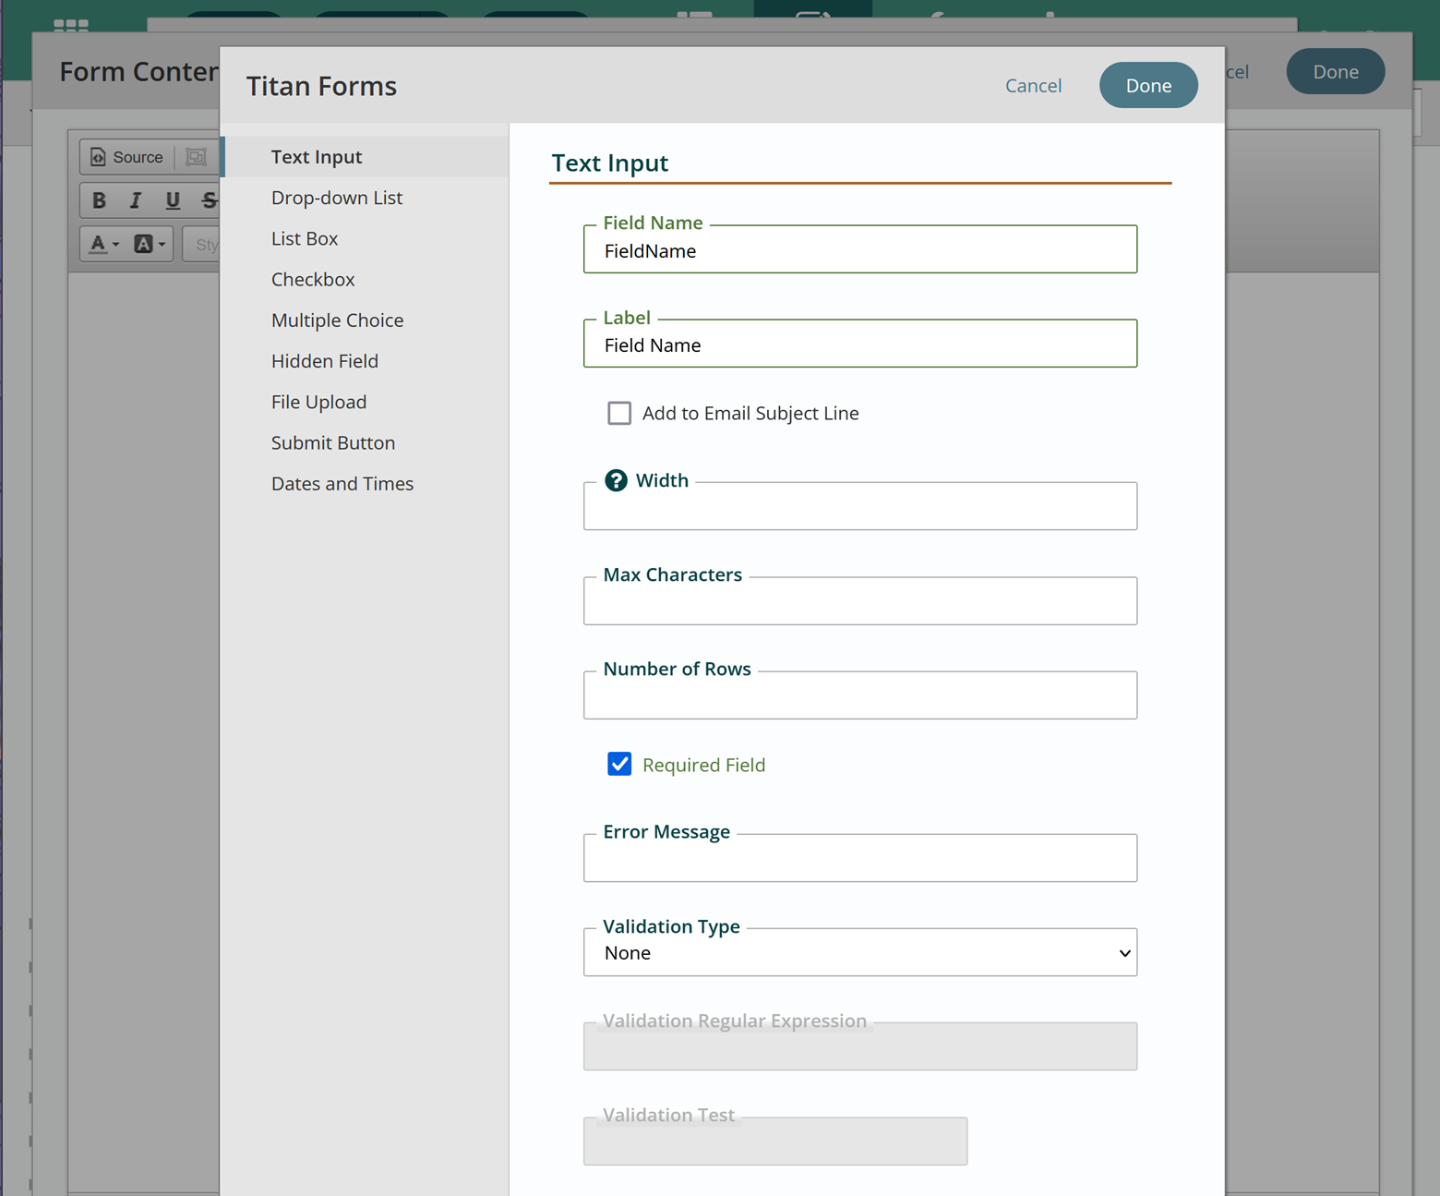The height and width of the screenshot is (1196, 1440).
Task: Click the Field Name input box
Action: tap(860, 250)
